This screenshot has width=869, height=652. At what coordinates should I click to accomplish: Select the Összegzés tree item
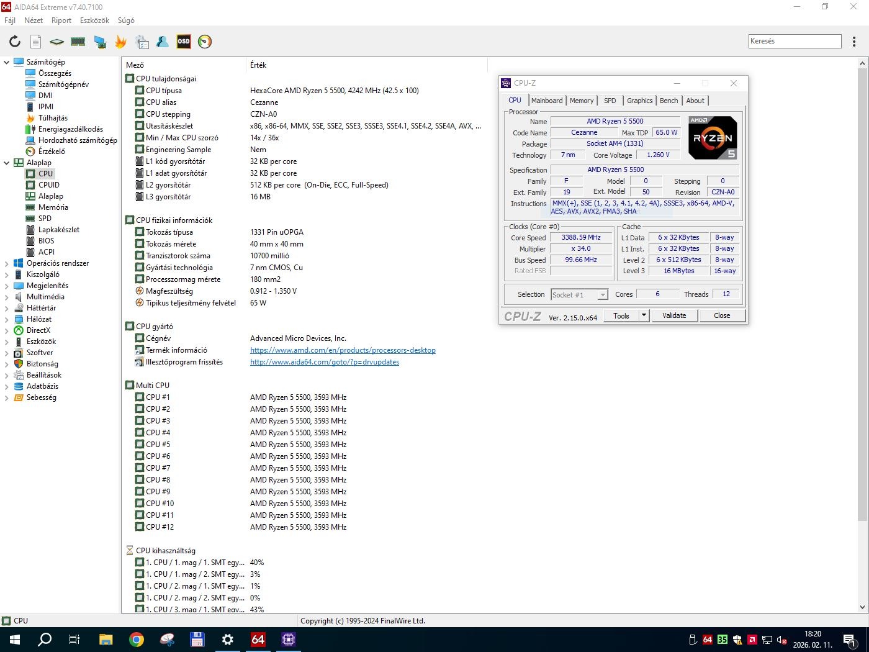55,73
